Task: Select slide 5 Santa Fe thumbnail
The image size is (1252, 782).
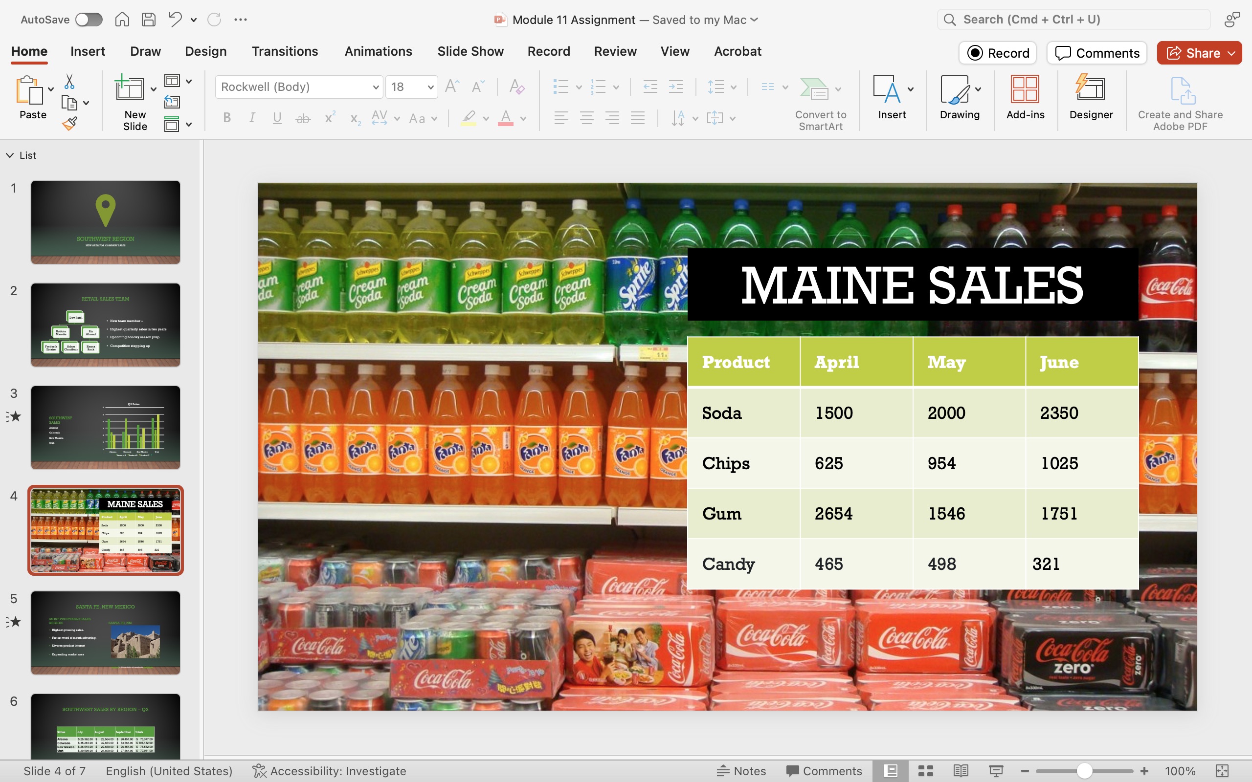Action: point(106,632)
